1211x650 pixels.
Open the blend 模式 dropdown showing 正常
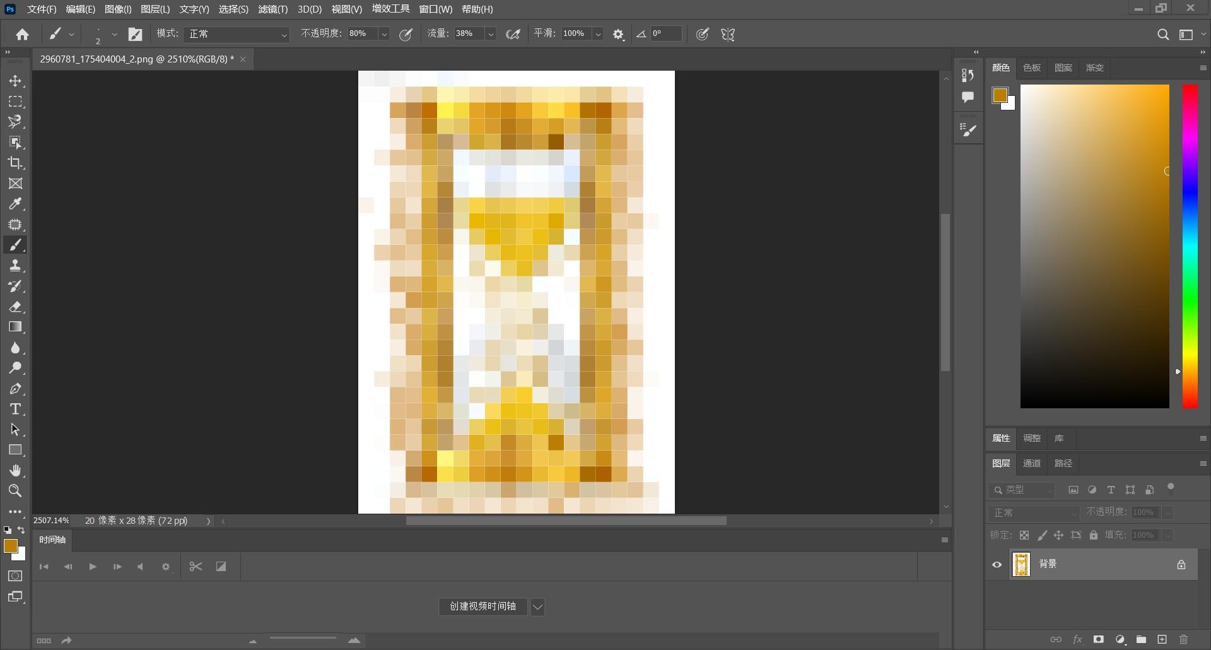point(237,34)
